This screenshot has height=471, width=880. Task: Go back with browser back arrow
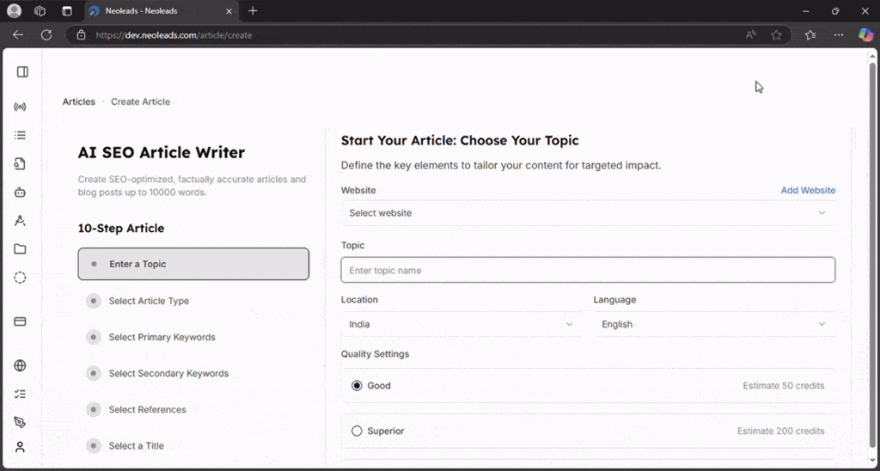point(18,34)
